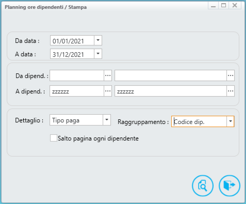246x204 pixels.
Task: Open the A data calendar dropdown
Action: tap(98, 54)
